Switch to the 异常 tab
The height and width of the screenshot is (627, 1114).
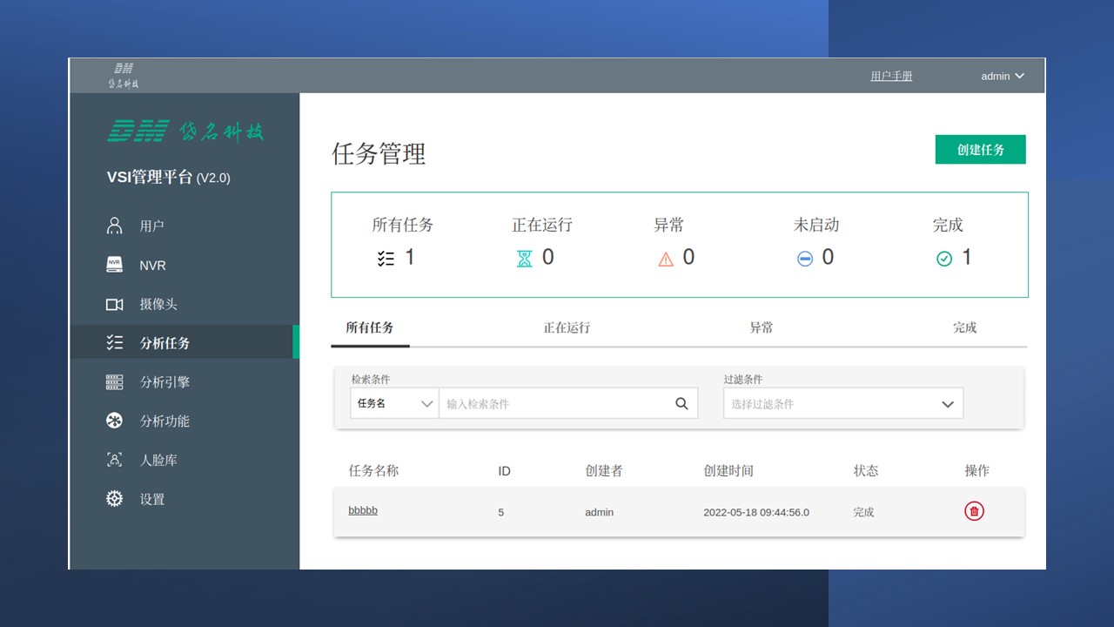pos(762,327)
